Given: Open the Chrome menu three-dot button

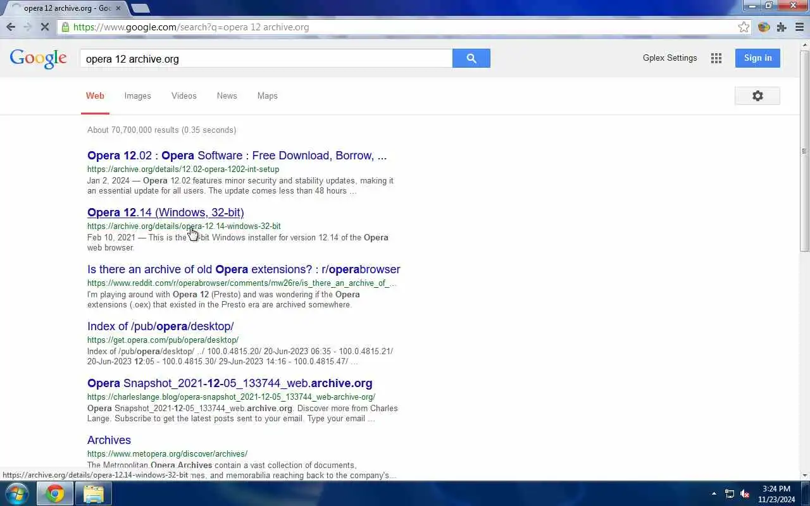Looking at the screenshot, I should click(x=799, y=27).
